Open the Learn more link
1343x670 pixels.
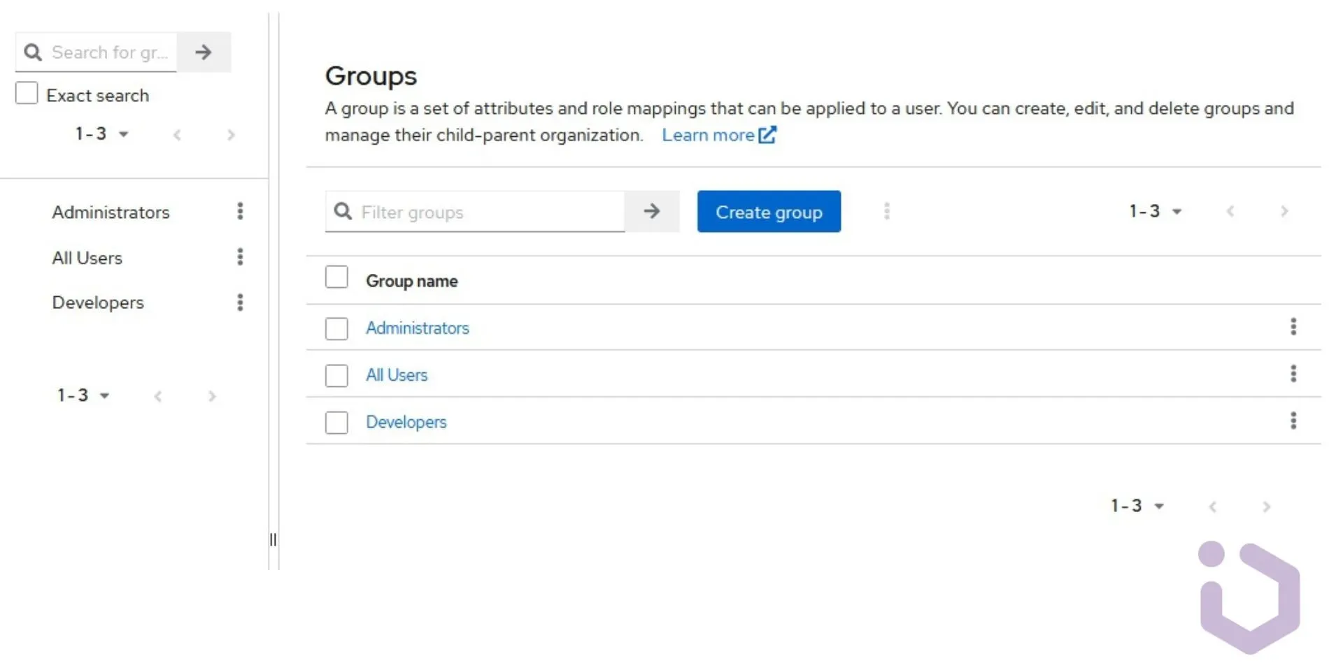coord(719,135)
